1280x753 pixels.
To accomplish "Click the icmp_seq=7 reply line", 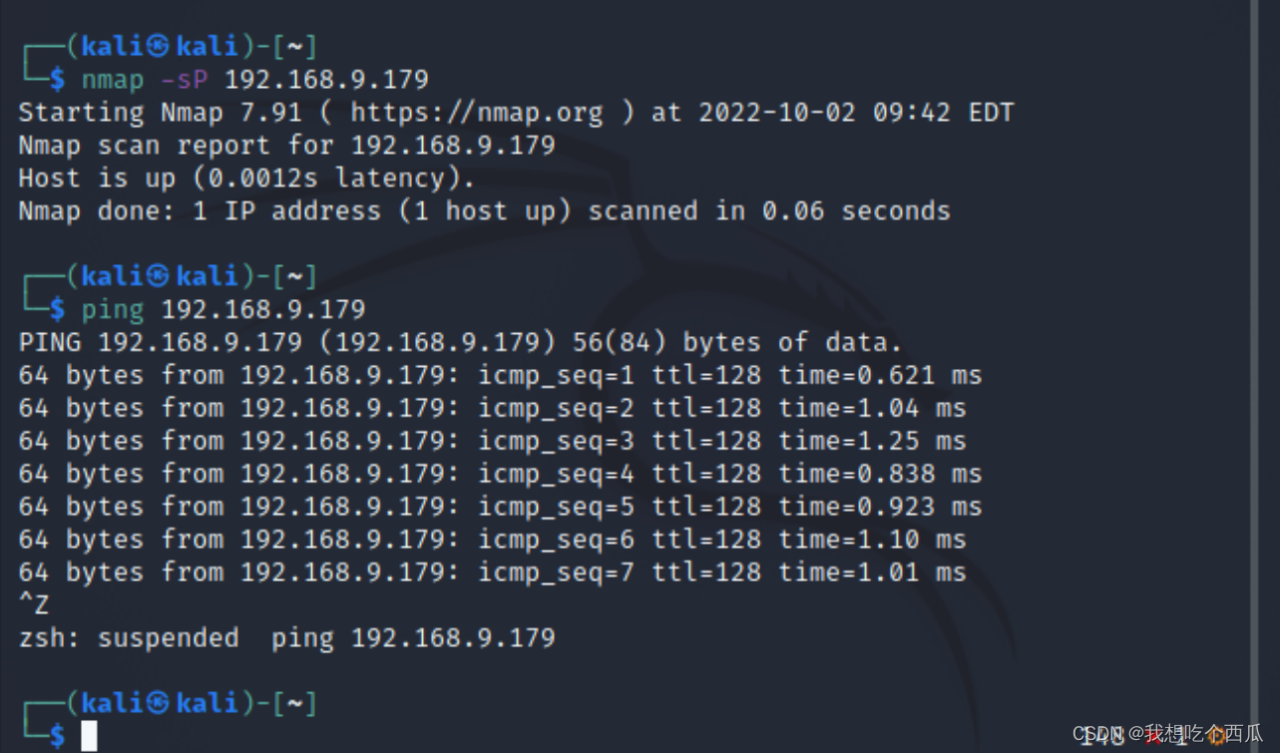I will click(492, 572).
